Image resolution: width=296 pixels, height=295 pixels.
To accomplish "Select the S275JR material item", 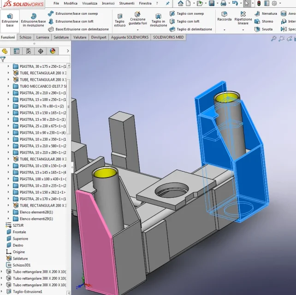I will [18, 225].
